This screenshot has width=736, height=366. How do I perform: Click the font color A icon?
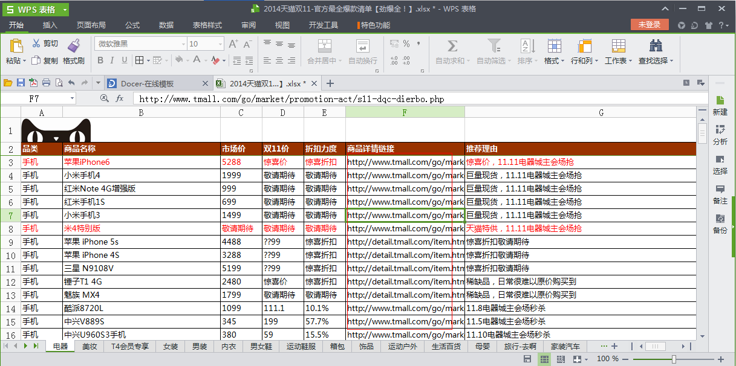(197, 60)
